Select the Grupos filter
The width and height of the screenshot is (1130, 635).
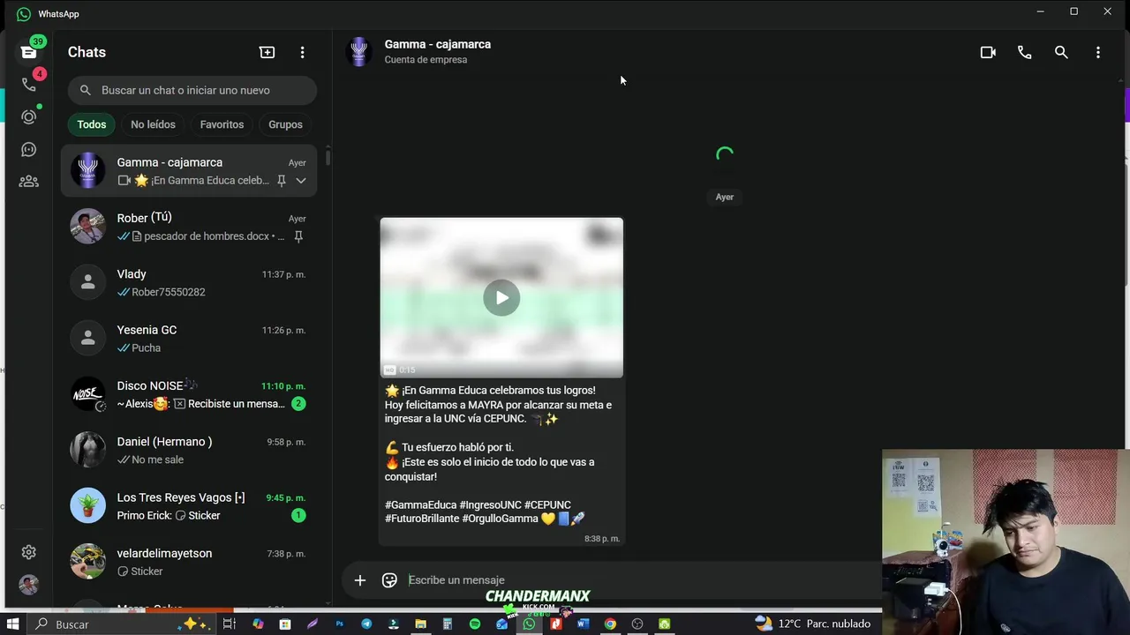[x=285, y=124]
